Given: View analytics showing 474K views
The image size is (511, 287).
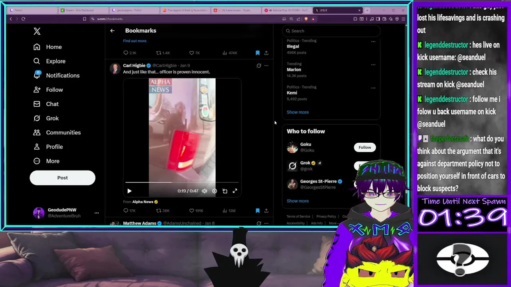Looking at the screenshot, I should 230,53.
